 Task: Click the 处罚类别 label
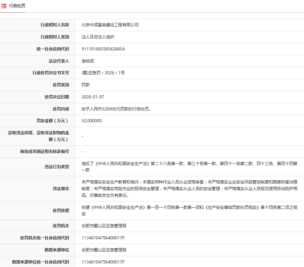[61, 85]
